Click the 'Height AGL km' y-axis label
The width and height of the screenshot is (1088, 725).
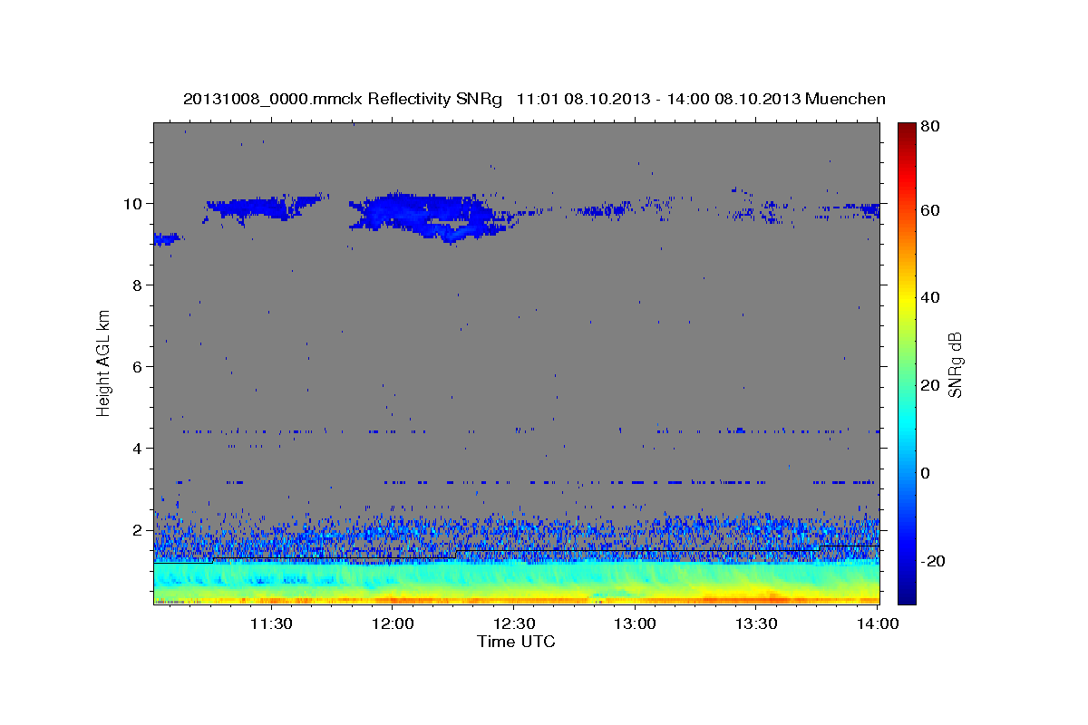pos(104,362)
